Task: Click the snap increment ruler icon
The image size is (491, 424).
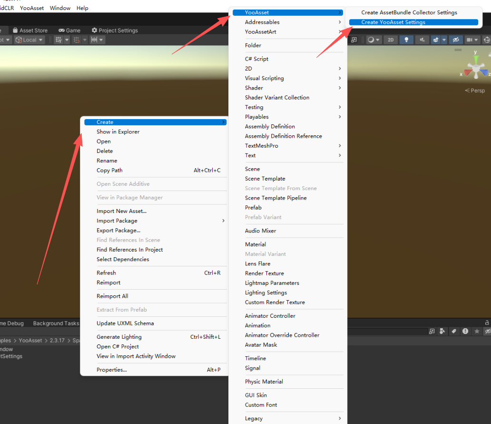Action: point(94,40)
